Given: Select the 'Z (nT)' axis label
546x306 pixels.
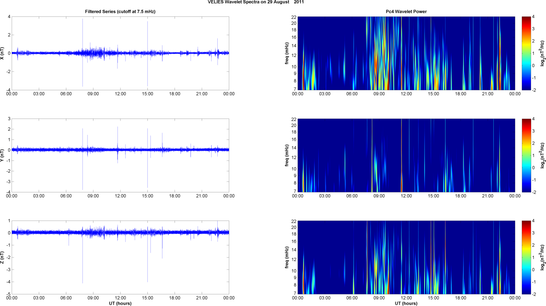Looking at the screenshot, I should point(3,257).
